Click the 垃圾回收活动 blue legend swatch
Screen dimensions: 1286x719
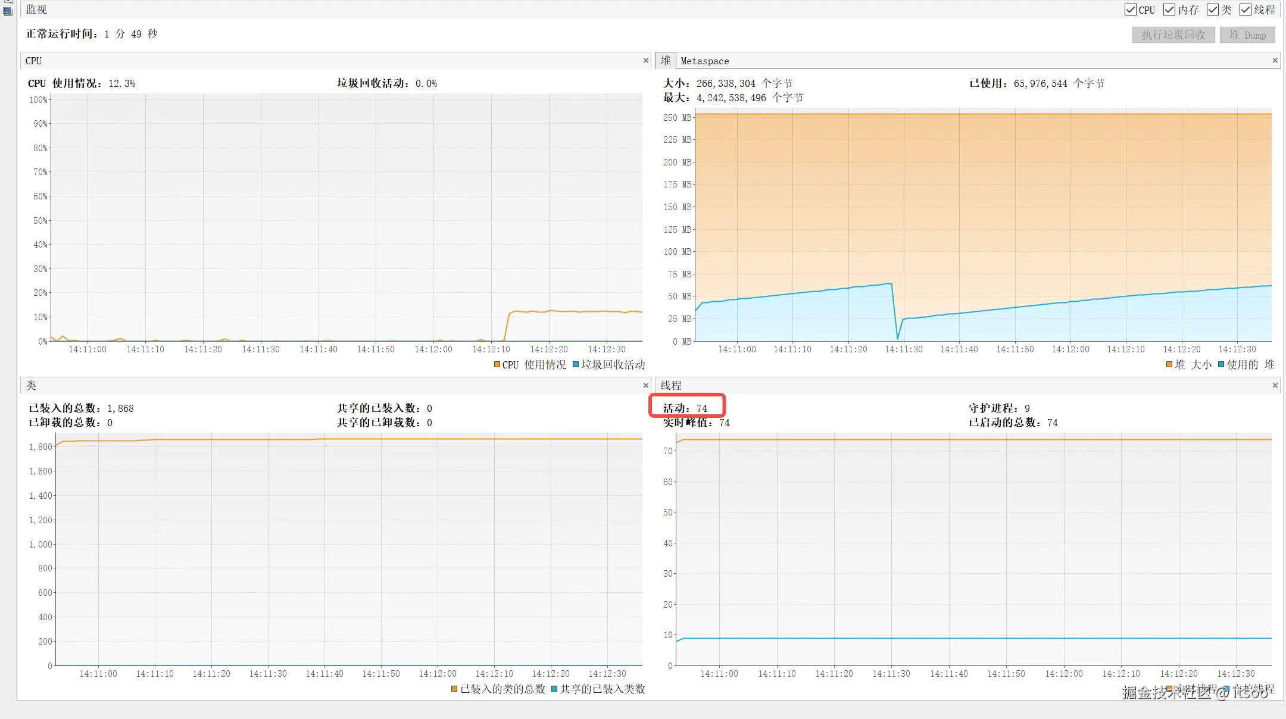click(x=576, y=365)
